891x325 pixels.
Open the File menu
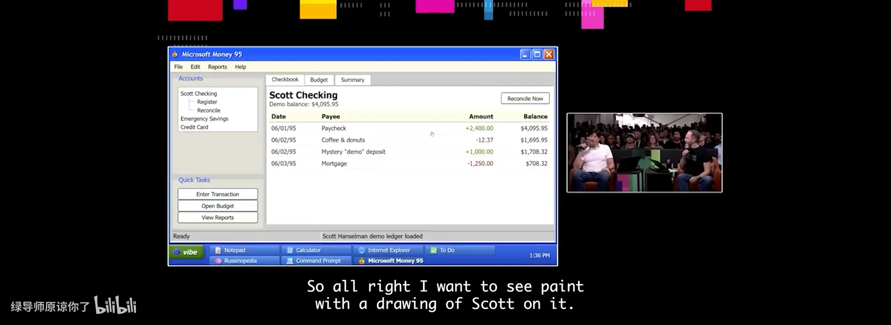[x=179, y=67]
